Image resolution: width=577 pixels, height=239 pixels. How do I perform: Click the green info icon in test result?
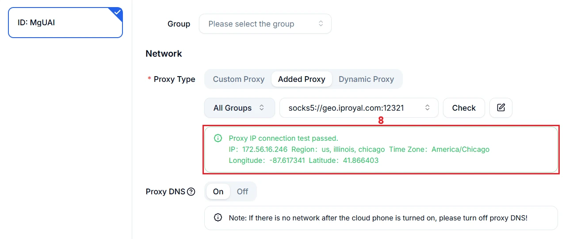click(x=218, y=138)
